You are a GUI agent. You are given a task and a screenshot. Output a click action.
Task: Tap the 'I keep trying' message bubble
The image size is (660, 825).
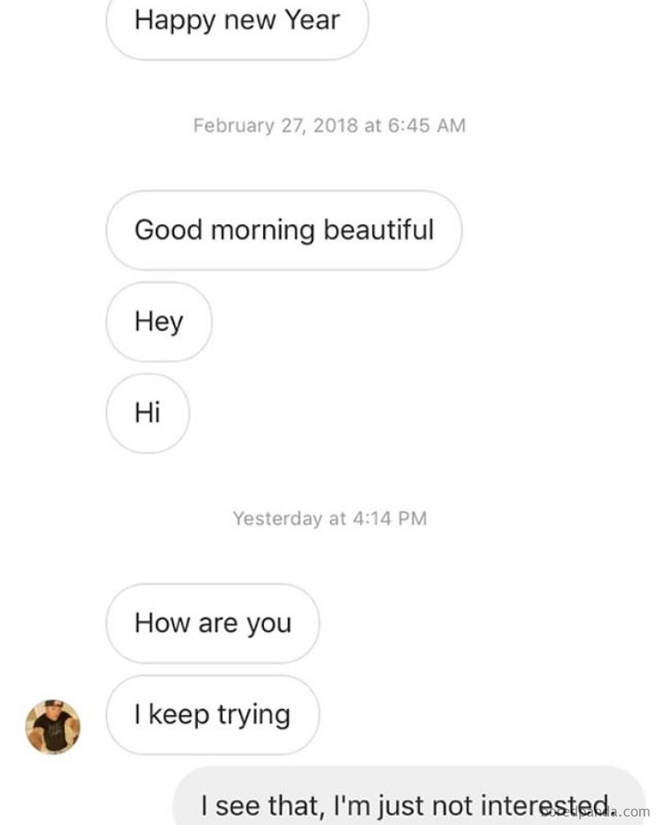click(x=213, y=715)
